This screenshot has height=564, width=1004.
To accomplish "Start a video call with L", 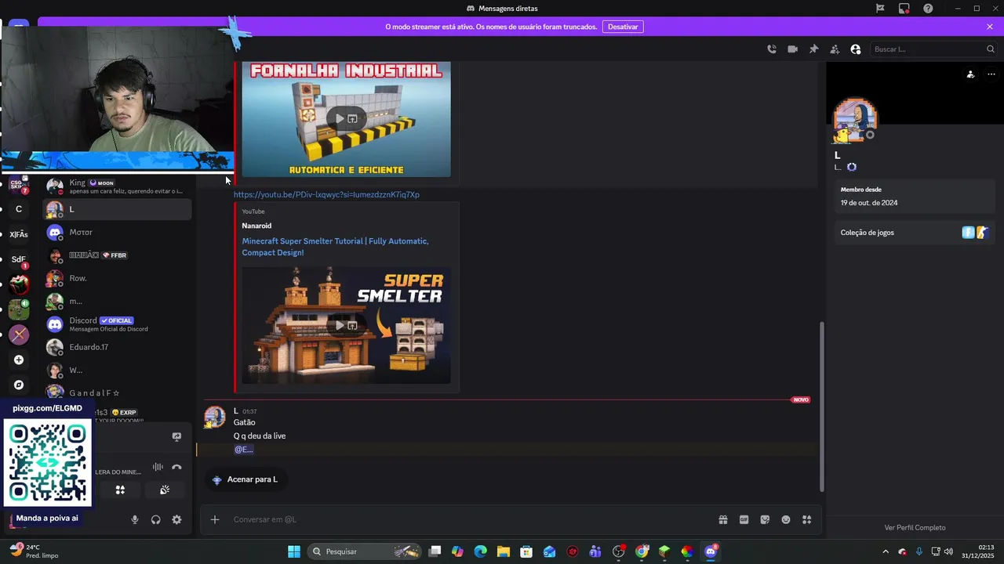I will [x=793, y=49].
